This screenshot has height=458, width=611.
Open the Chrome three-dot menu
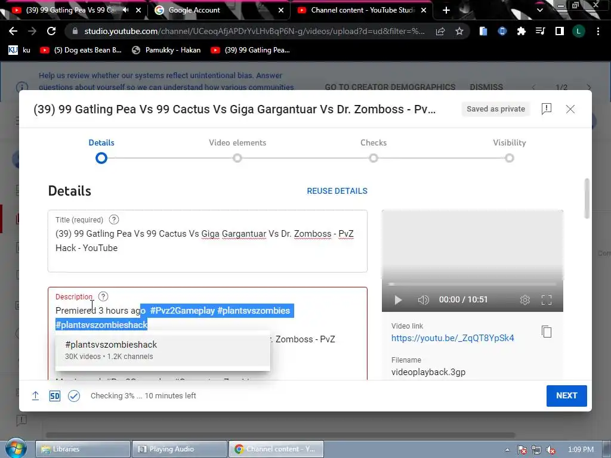598,31
